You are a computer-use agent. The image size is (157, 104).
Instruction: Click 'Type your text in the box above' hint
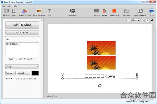pos(22,59)
